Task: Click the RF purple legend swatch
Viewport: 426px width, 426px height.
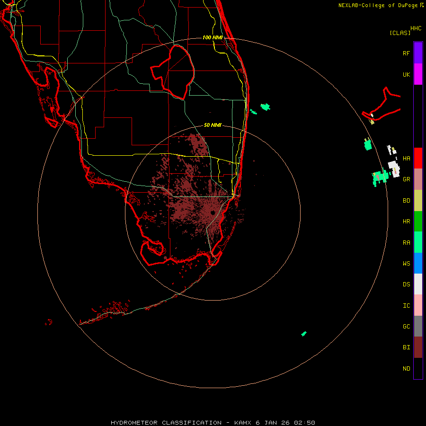Action: (x=418, y=53)
